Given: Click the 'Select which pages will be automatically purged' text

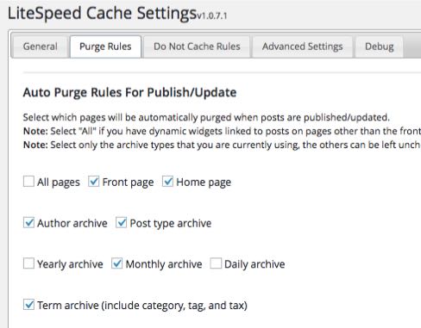Looking at the screenshot, I should 206,118.
